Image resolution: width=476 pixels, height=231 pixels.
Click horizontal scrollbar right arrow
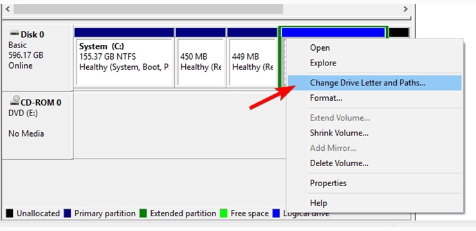(x=405, y=9)
